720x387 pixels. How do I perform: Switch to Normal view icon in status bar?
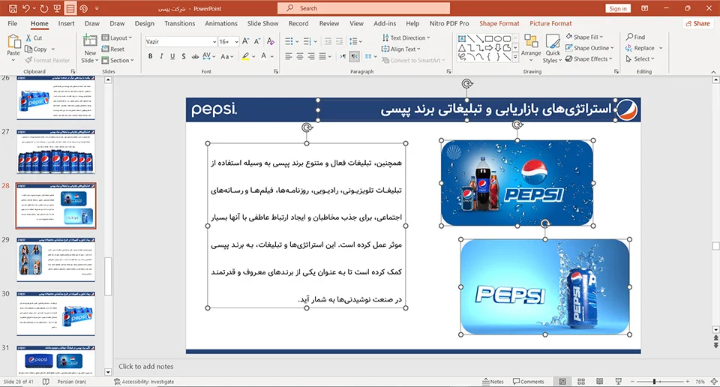pos(562,382)
